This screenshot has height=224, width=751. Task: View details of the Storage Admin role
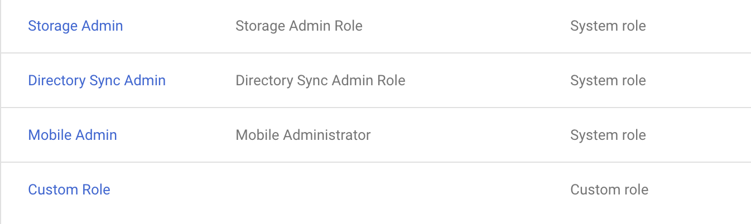[x=75, y=26]
